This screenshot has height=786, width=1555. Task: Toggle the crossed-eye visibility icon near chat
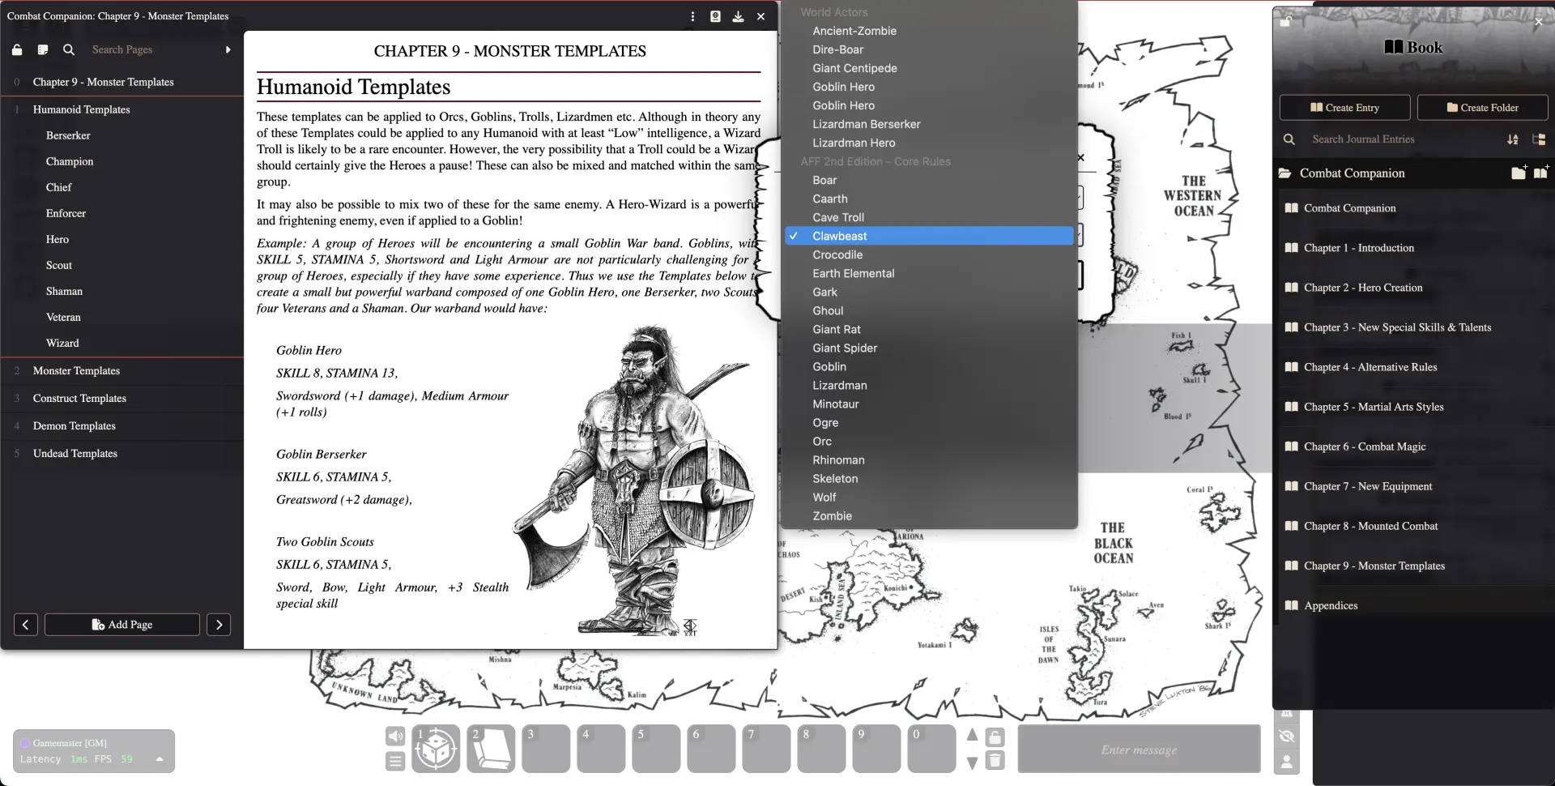1286,737
